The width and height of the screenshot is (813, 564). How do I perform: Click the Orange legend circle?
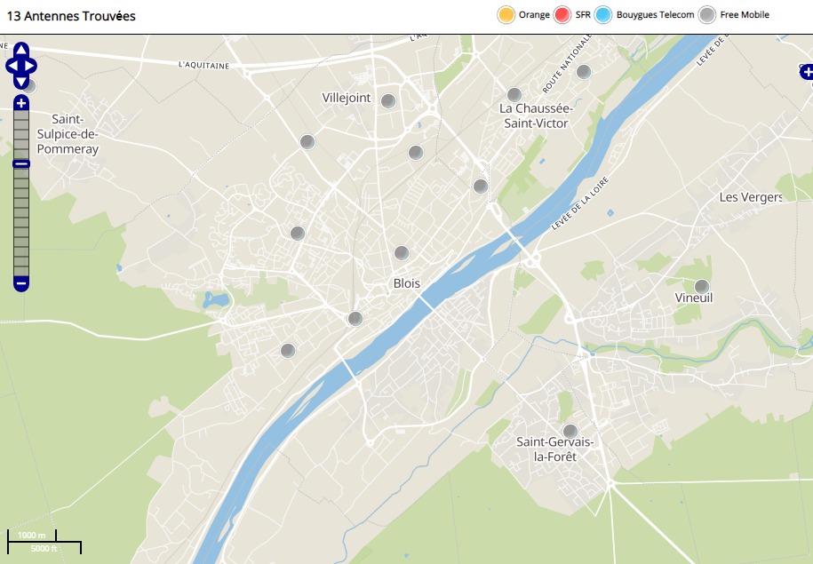[x=506, y=15]
